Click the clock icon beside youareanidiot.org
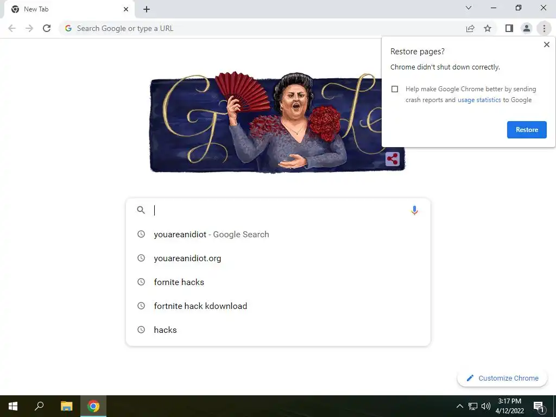 pos(141,258)
